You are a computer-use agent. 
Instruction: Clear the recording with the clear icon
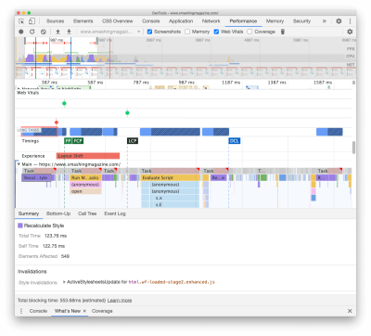[x=44, y=32]
